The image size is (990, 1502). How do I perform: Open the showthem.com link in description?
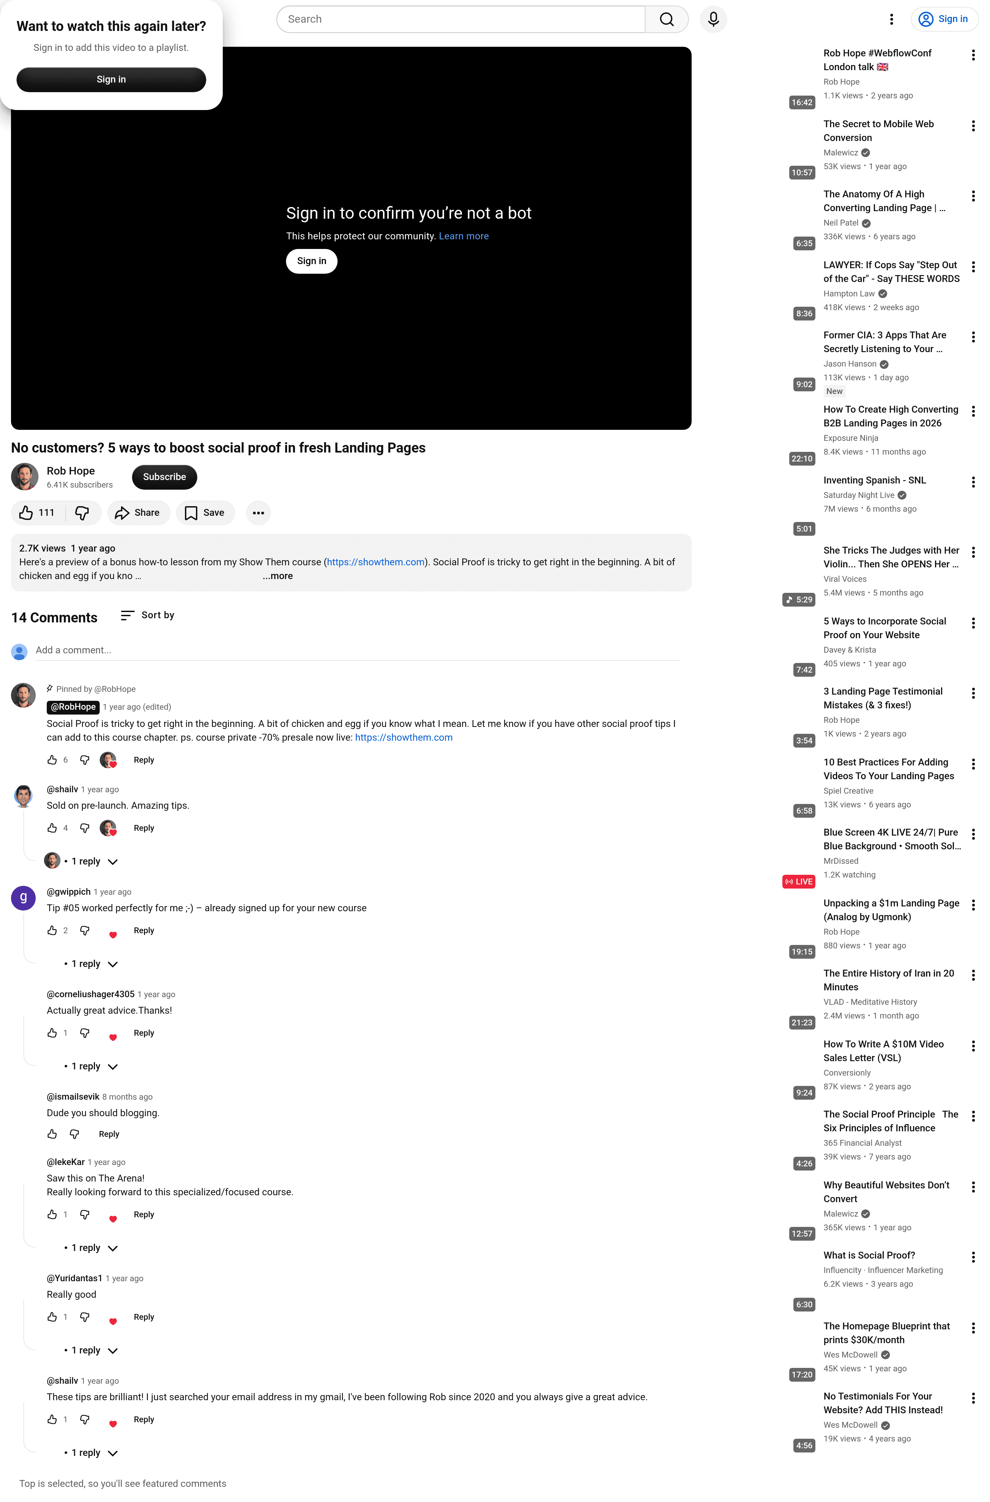tap(376, 562)
